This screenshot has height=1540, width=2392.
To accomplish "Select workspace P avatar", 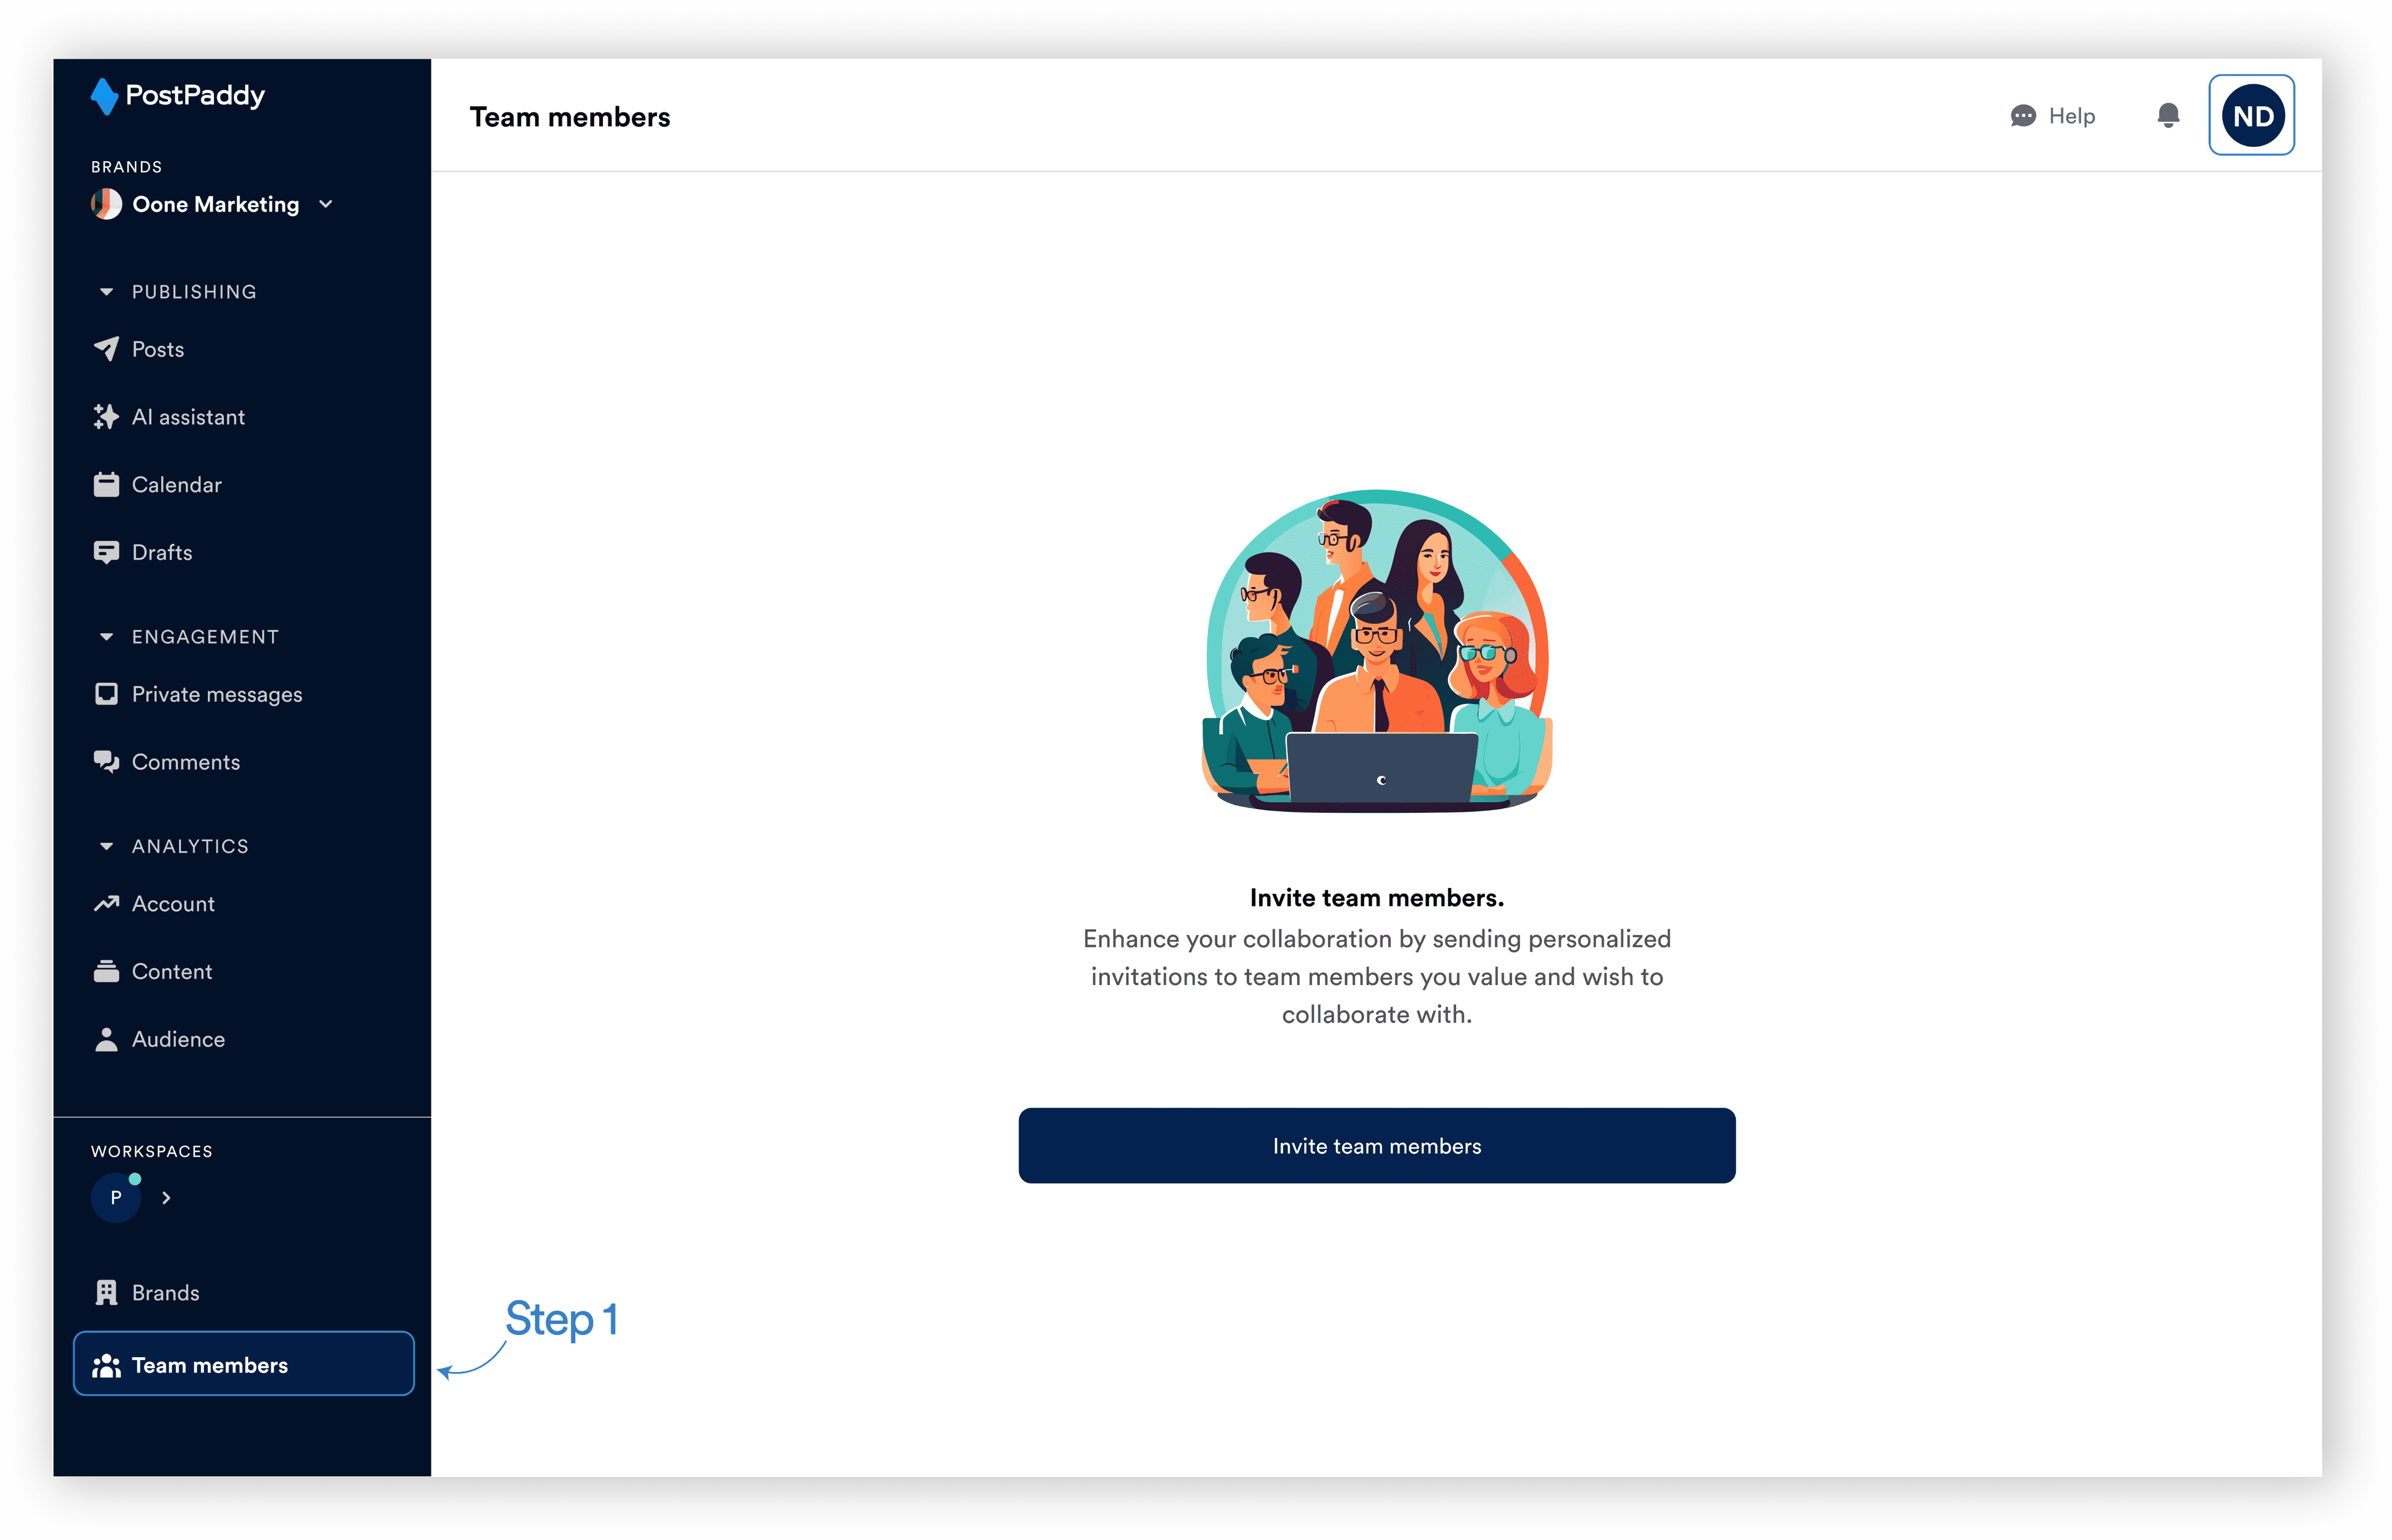I will 116,1197.
